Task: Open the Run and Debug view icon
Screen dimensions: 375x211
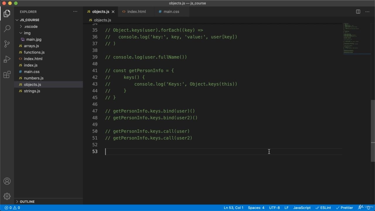Action: 7,59
